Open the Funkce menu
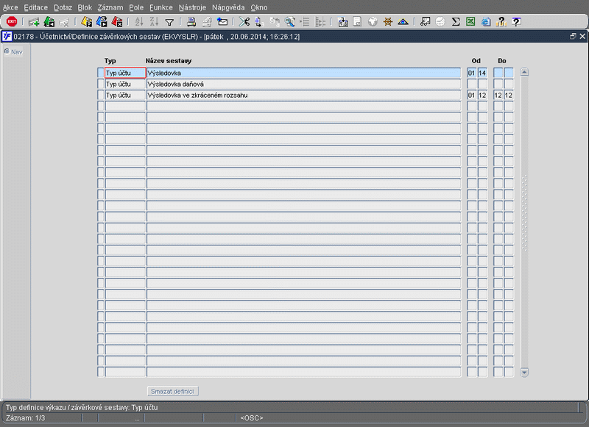The width and height of the screenshot is (589, 427). point(161,7)
